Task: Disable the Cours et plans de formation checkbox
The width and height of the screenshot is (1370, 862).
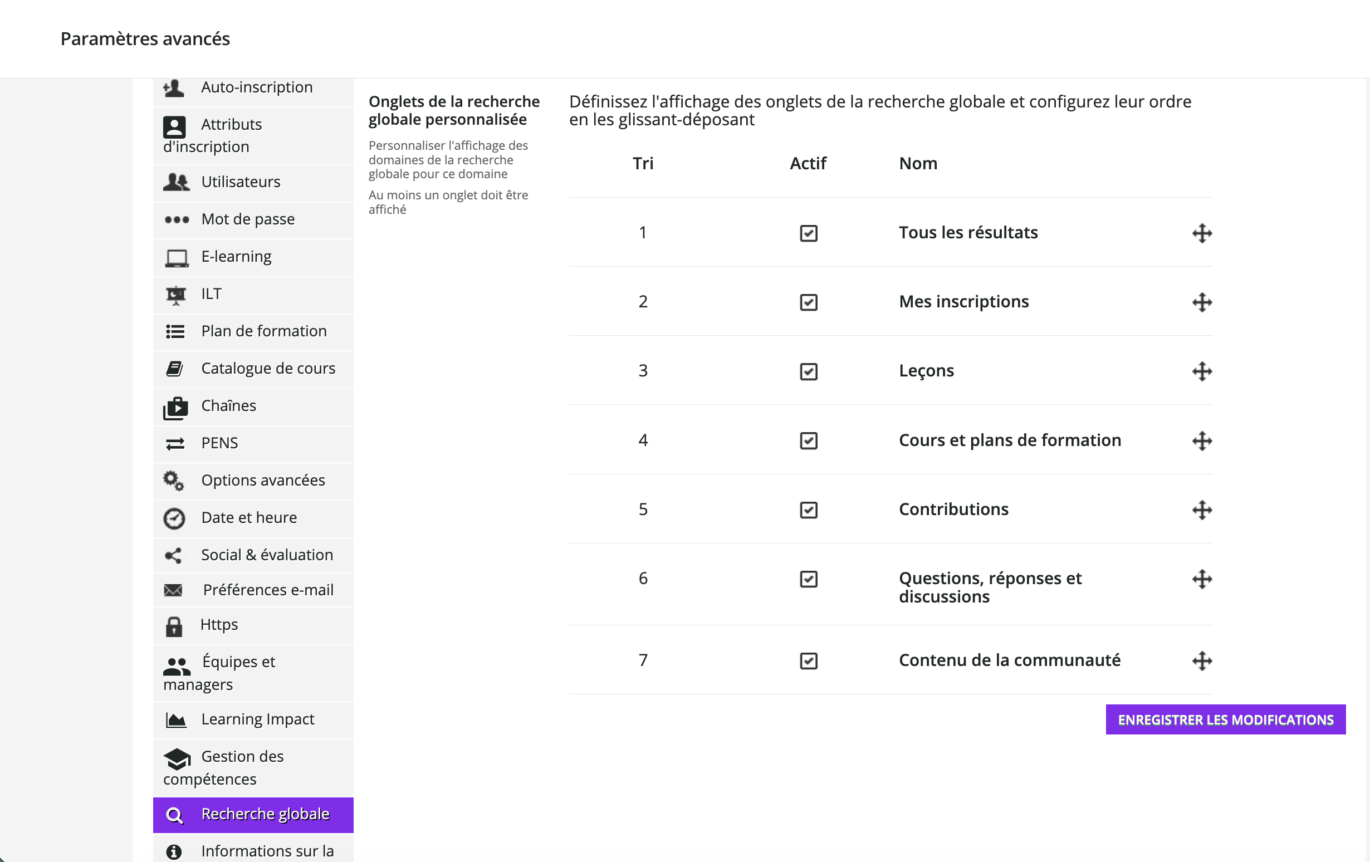Action: 809,441
